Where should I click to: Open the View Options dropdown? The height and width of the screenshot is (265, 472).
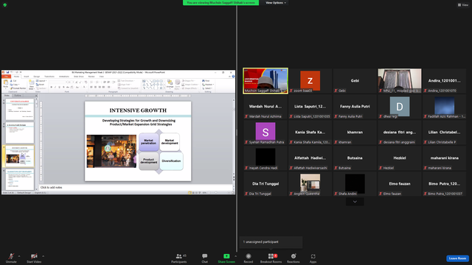pos(275,3)
